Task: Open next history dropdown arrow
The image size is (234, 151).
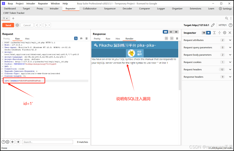Action: point(49,25)
